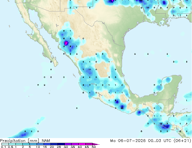Click the above-50 arrow end of legend
192x148 pixels.
point(96,144)
